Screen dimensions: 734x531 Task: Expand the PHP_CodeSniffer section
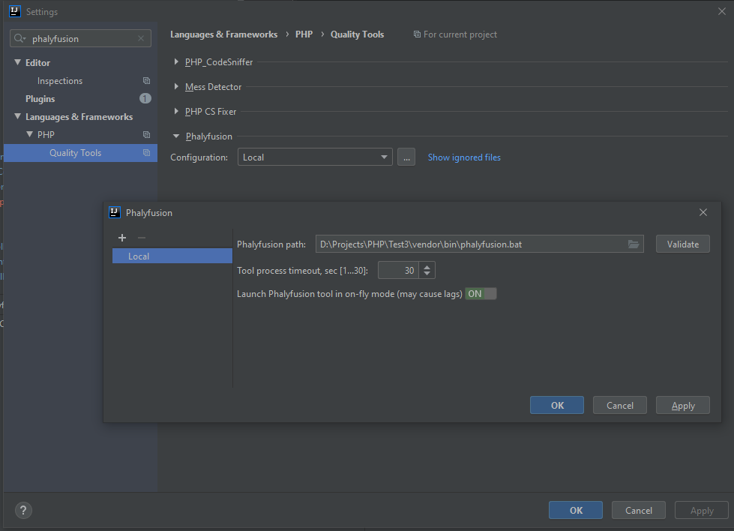176,61
